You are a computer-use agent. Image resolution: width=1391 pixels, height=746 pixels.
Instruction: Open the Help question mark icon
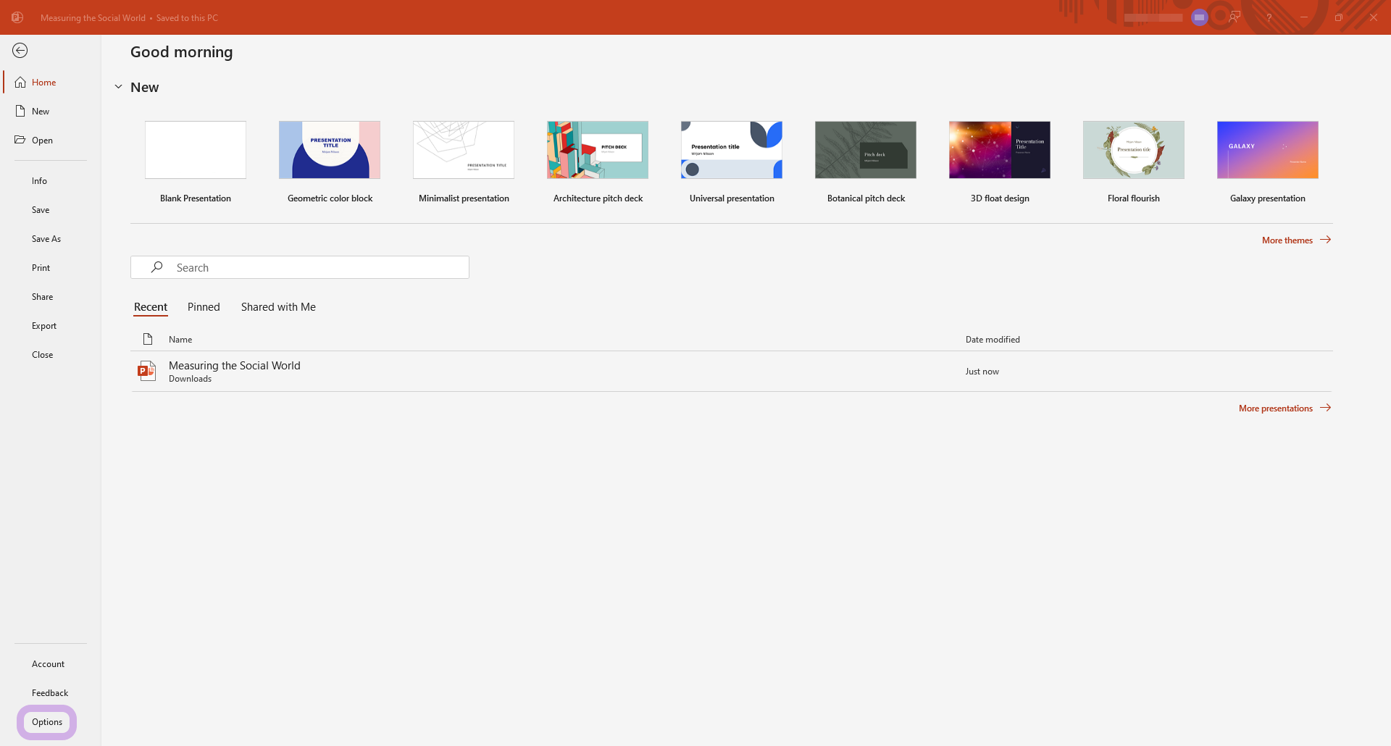click(x=1269, y=17)
